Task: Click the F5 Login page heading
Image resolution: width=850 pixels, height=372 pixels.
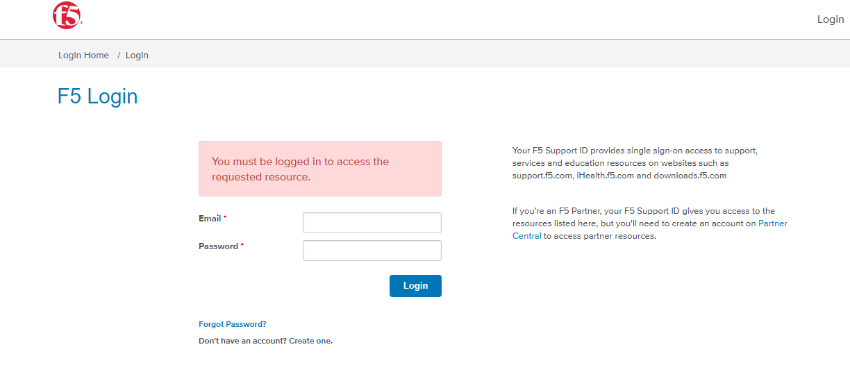Action: click(97, 96)
